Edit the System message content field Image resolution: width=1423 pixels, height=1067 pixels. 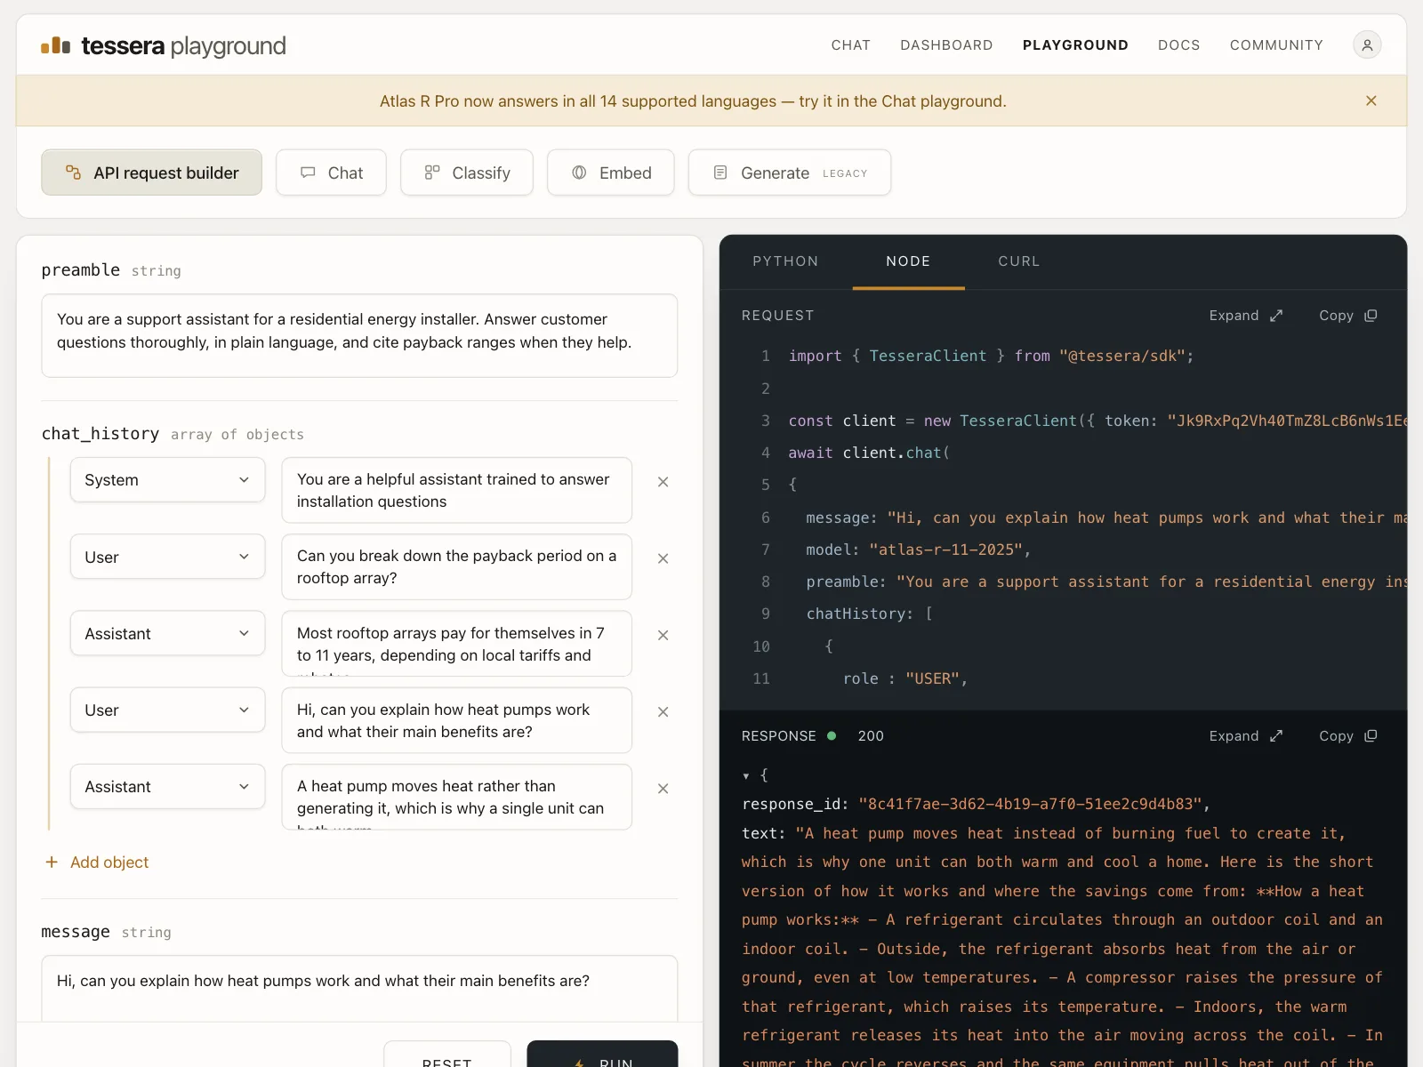[456, 490]
